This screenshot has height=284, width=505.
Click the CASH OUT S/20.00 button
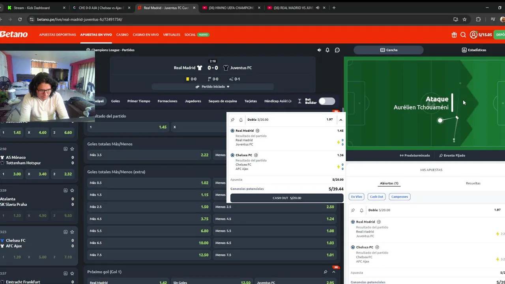[x=287, y=198]
